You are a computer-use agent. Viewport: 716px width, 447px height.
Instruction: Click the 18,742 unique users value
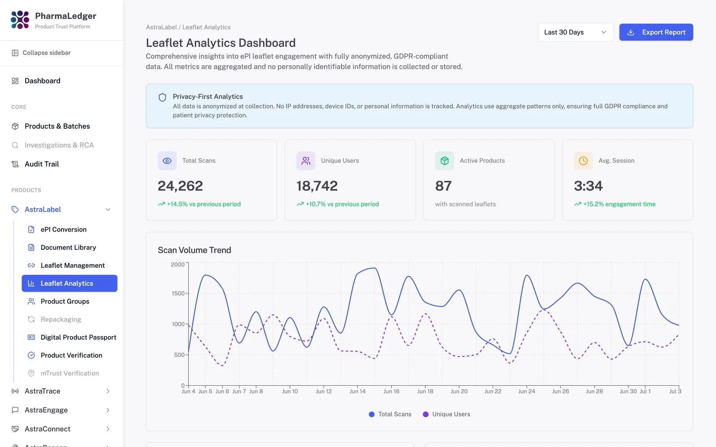317,186
